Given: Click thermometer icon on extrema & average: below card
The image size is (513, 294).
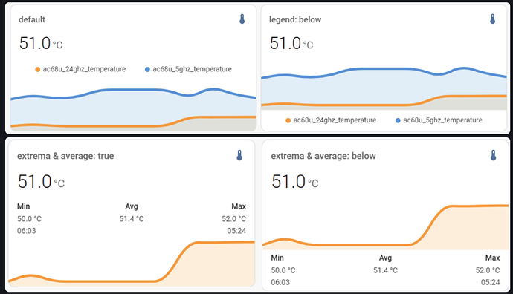Looking at the screenshot, I should (494, 155).
